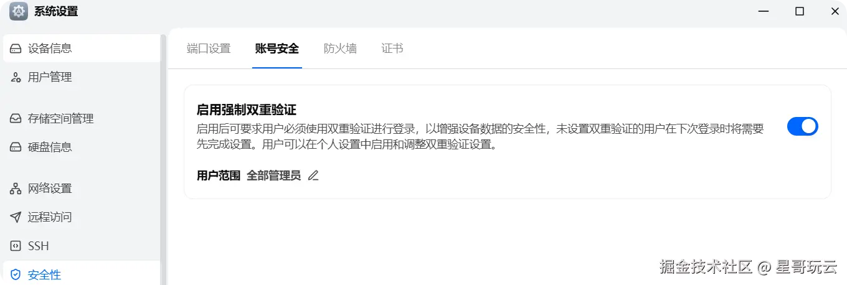Open the 防火墙 tab
This screenshot has height=285, width=847.
pos(340,49)
